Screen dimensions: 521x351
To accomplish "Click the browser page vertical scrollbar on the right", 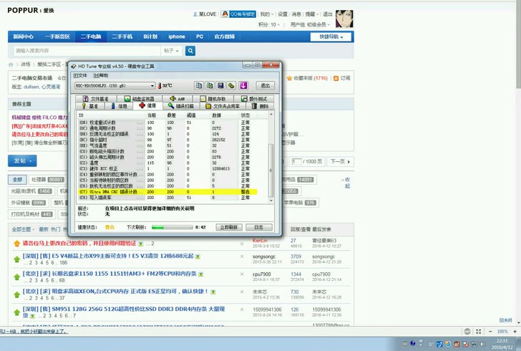I will point(518,163).
